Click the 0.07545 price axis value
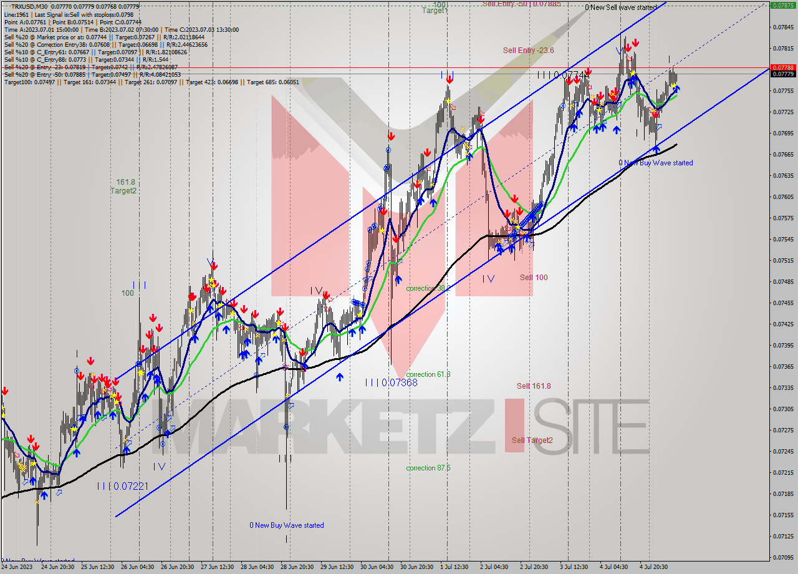Viewport: 798px width, 574px height. [x=782, y=239]
